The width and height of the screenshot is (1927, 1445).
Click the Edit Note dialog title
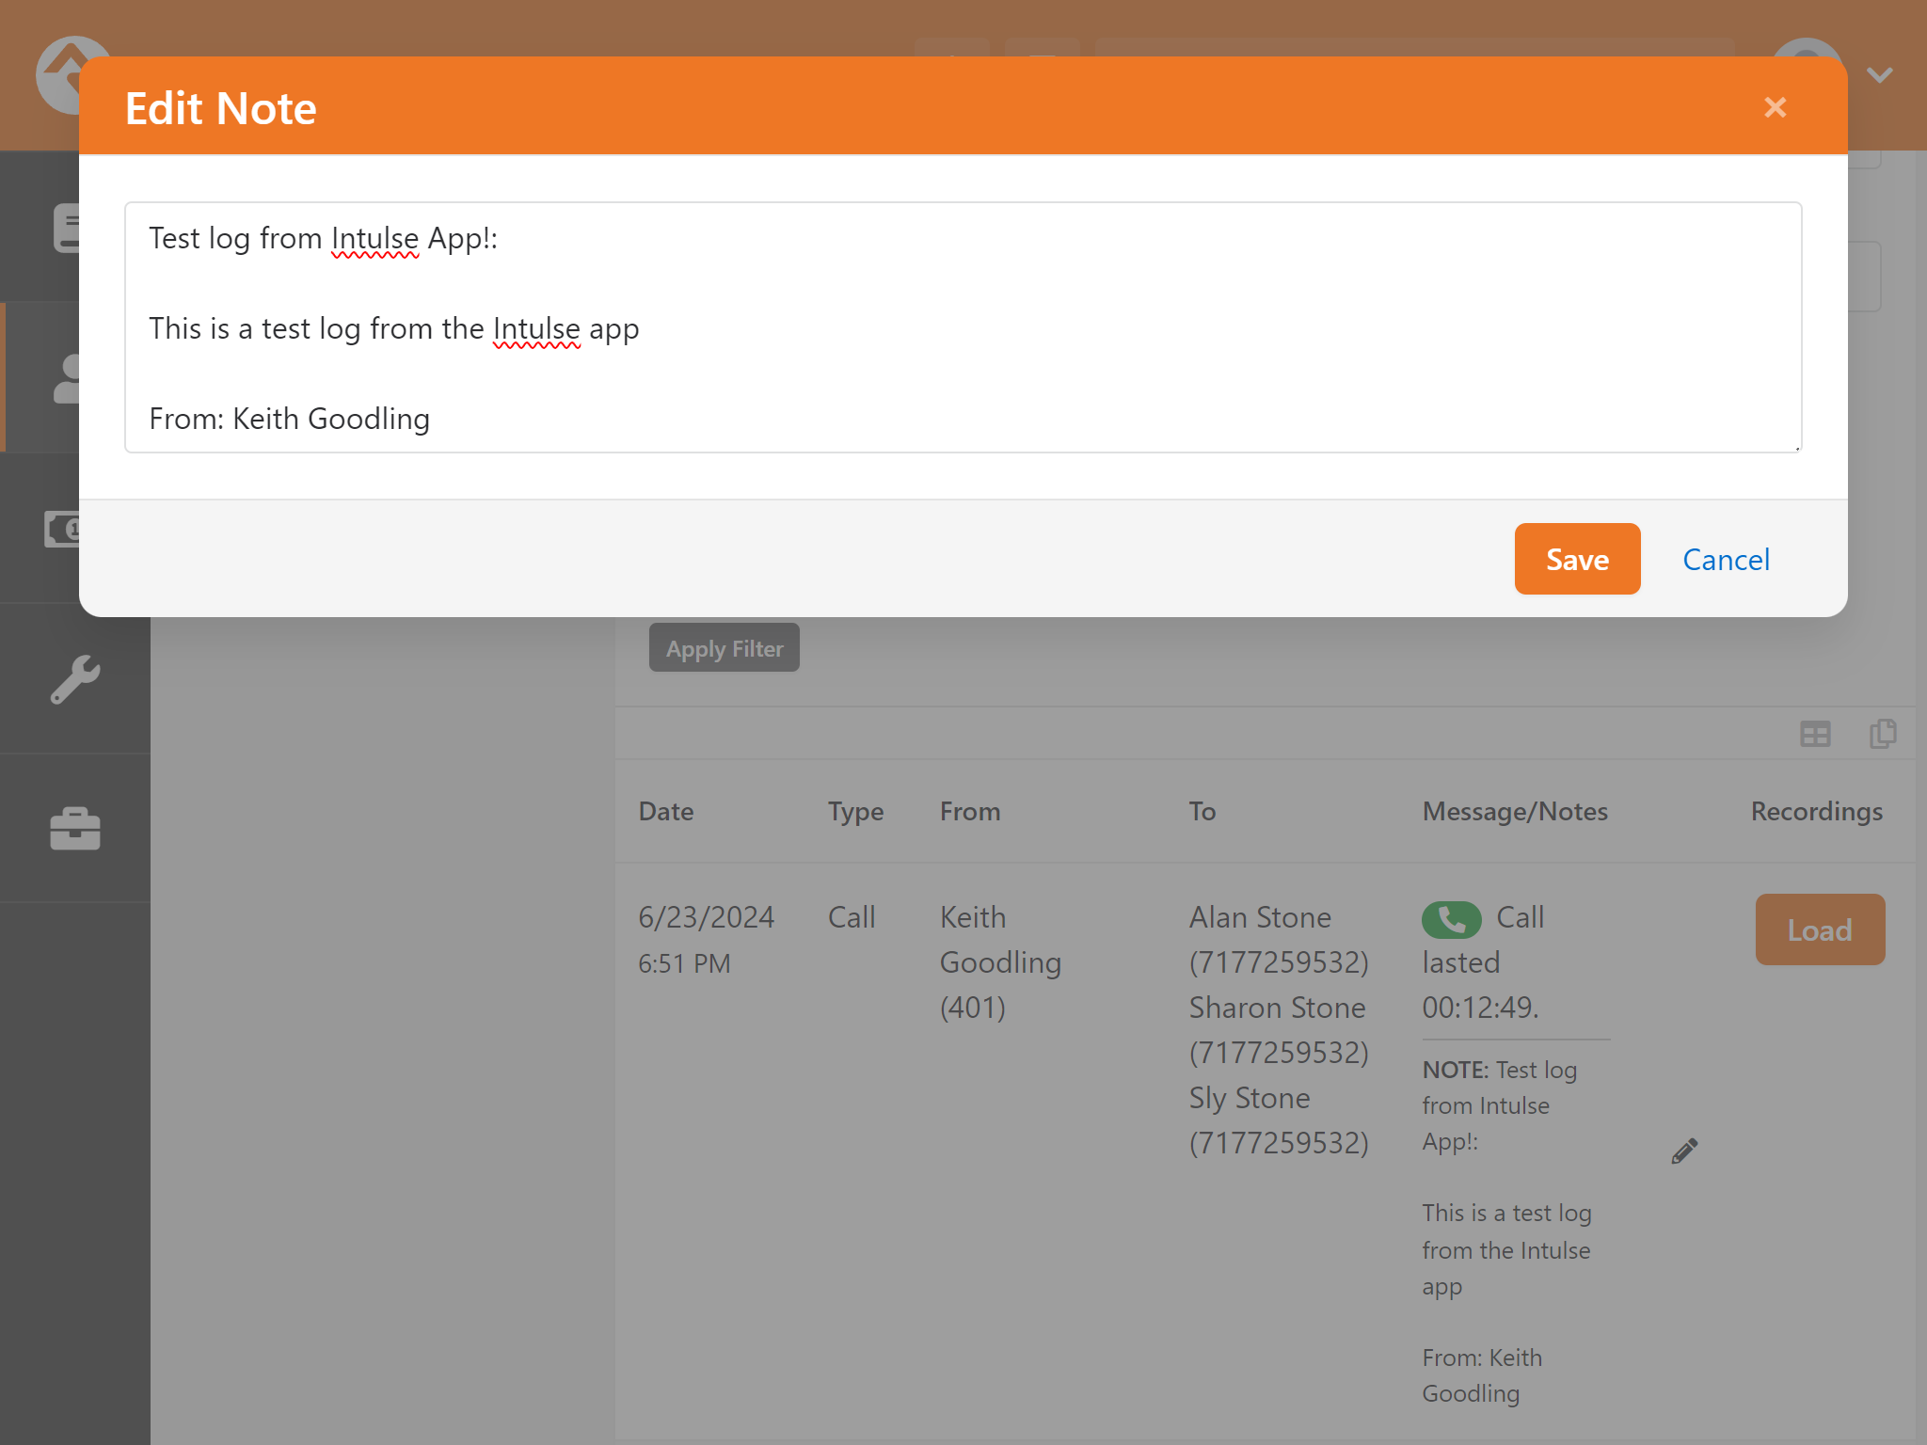[220, 107]
